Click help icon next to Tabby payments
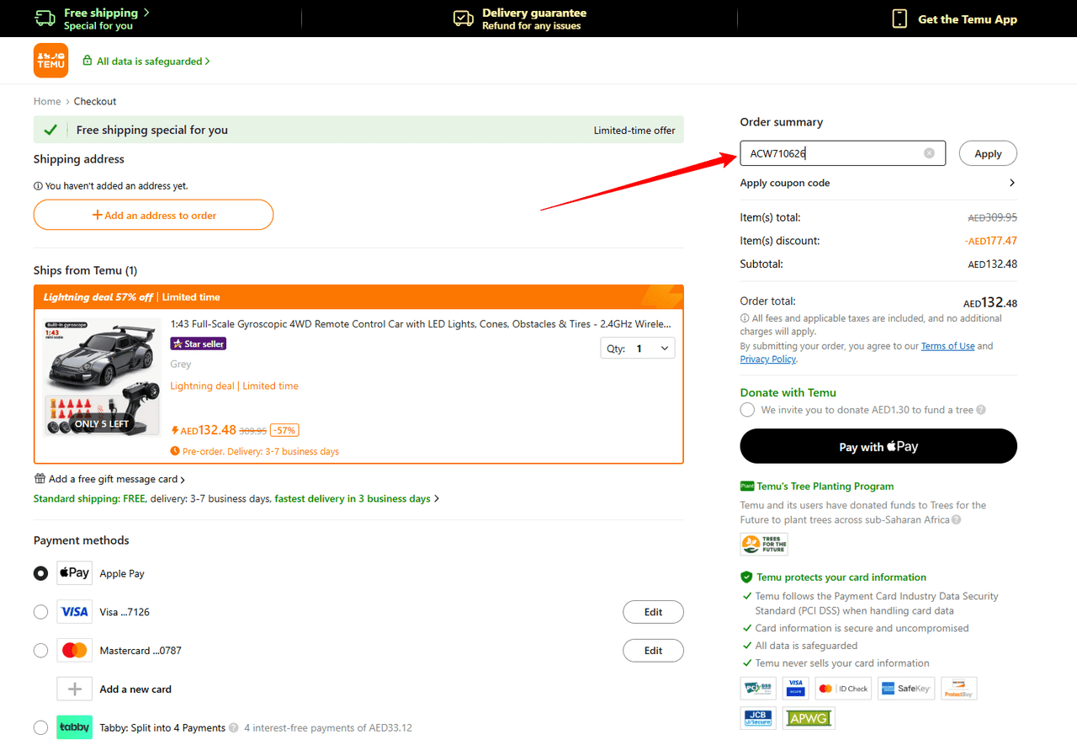This screenshot has height=740, width=1077. pos(234,727)
